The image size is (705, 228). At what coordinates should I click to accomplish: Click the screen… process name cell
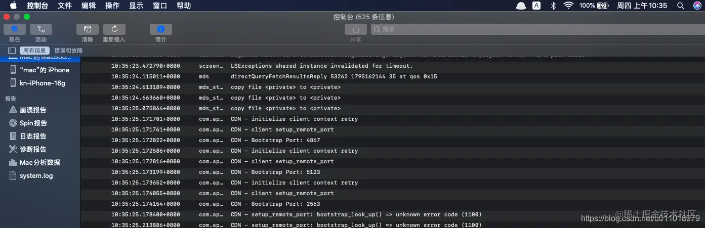pyautogui.click(x=211, y=66)
